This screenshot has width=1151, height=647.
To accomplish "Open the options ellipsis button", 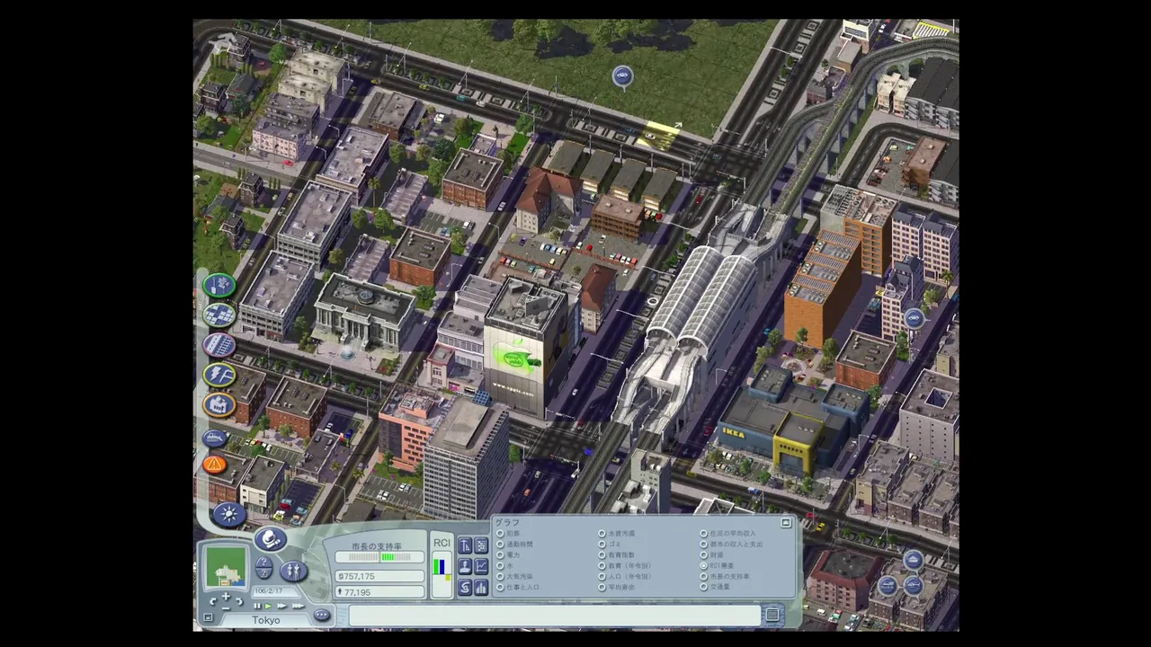I will [322, 615].
